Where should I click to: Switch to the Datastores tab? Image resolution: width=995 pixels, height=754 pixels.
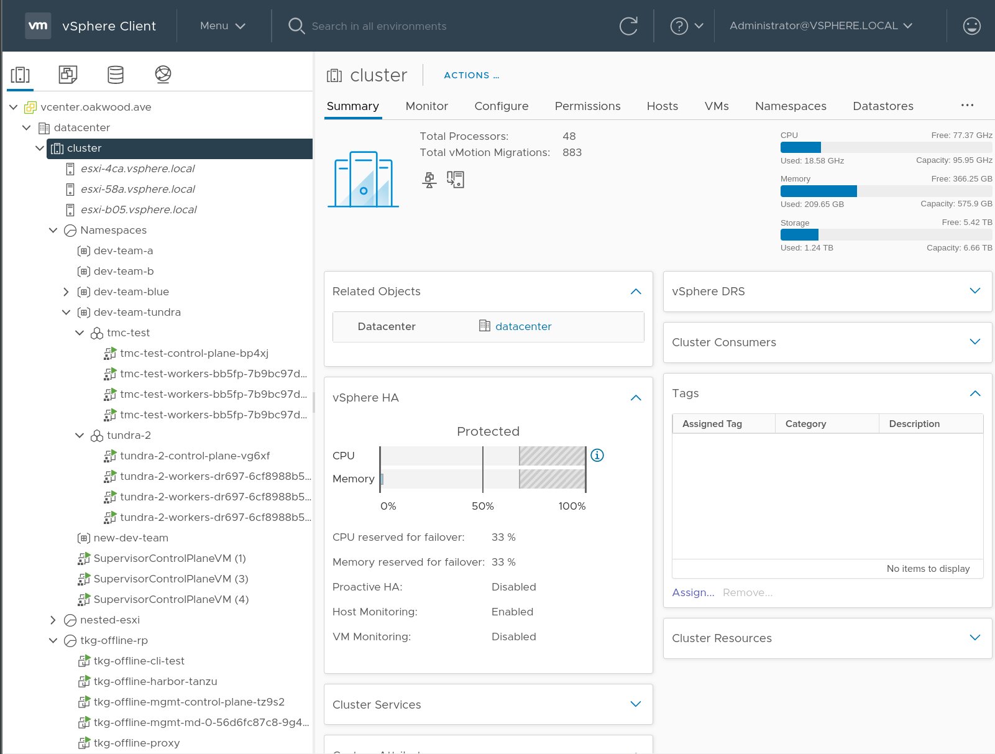point(883,106)
